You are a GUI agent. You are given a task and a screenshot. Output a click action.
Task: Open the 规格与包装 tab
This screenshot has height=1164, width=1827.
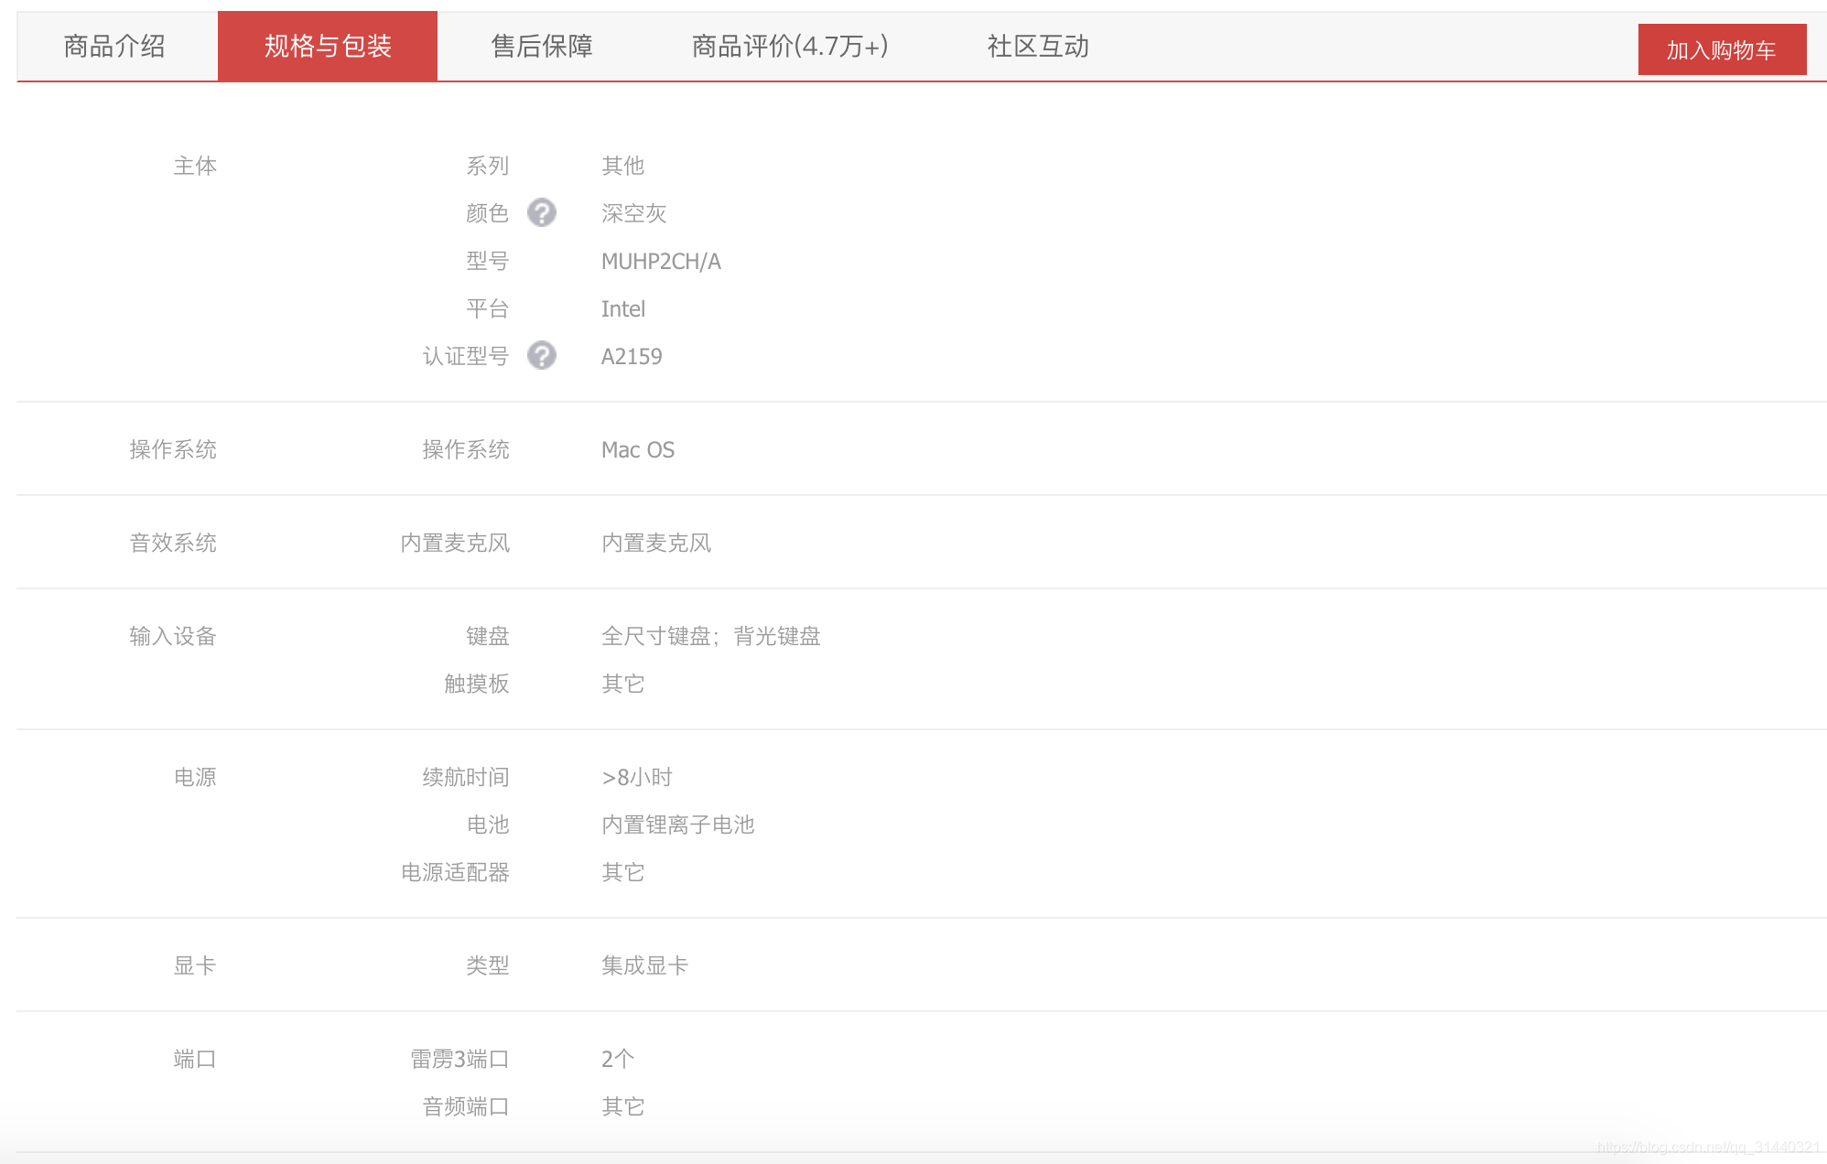[327, 46]
